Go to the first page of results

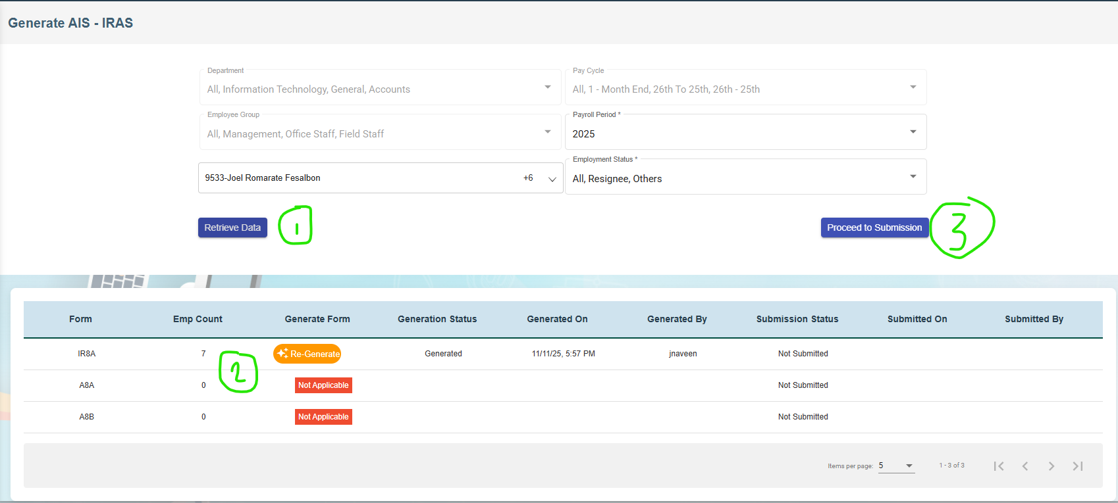click(x=999, y=466)
